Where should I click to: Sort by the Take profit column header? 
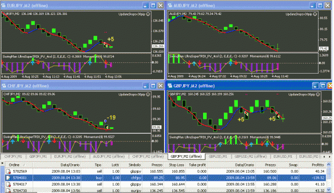tap(197, 165)
